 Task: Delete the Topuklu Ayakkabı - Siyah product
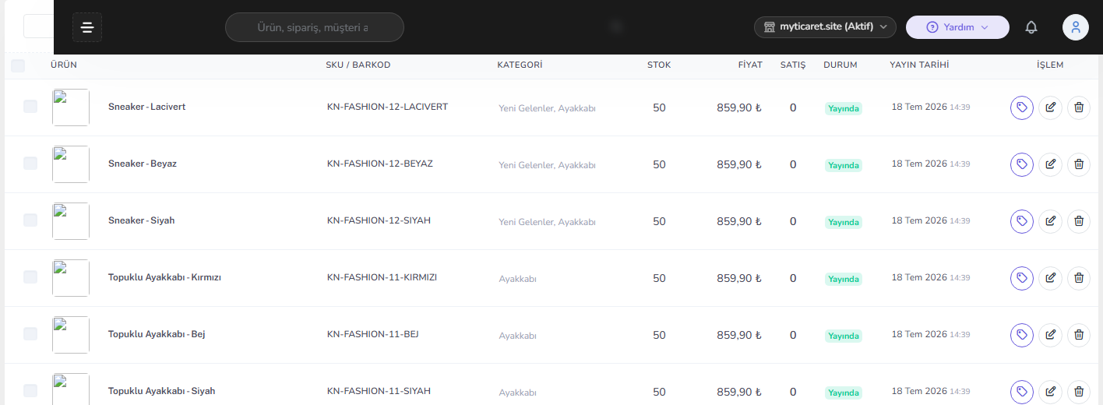click(1078, 392)
